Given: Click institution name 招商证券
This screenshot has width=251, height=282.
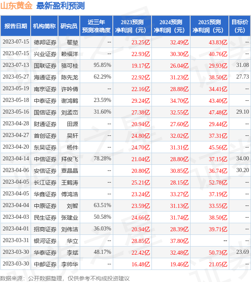Looking at the screenshot, I should (x=45, y=230).
